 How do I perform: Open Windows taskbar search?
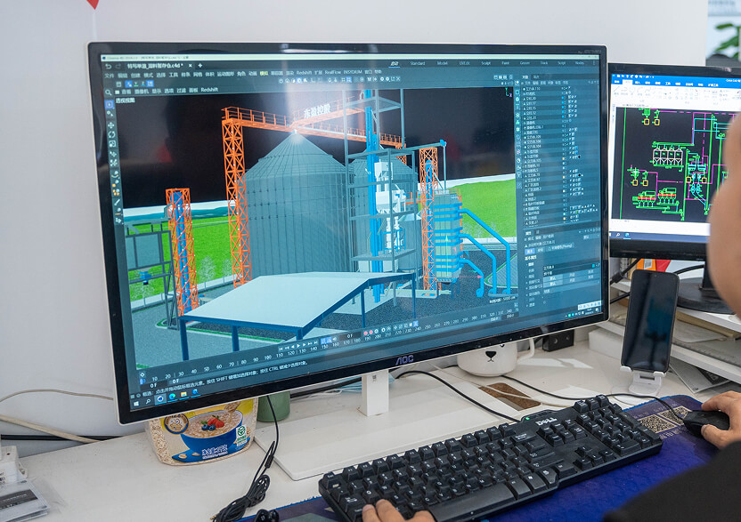coord(149,402)
